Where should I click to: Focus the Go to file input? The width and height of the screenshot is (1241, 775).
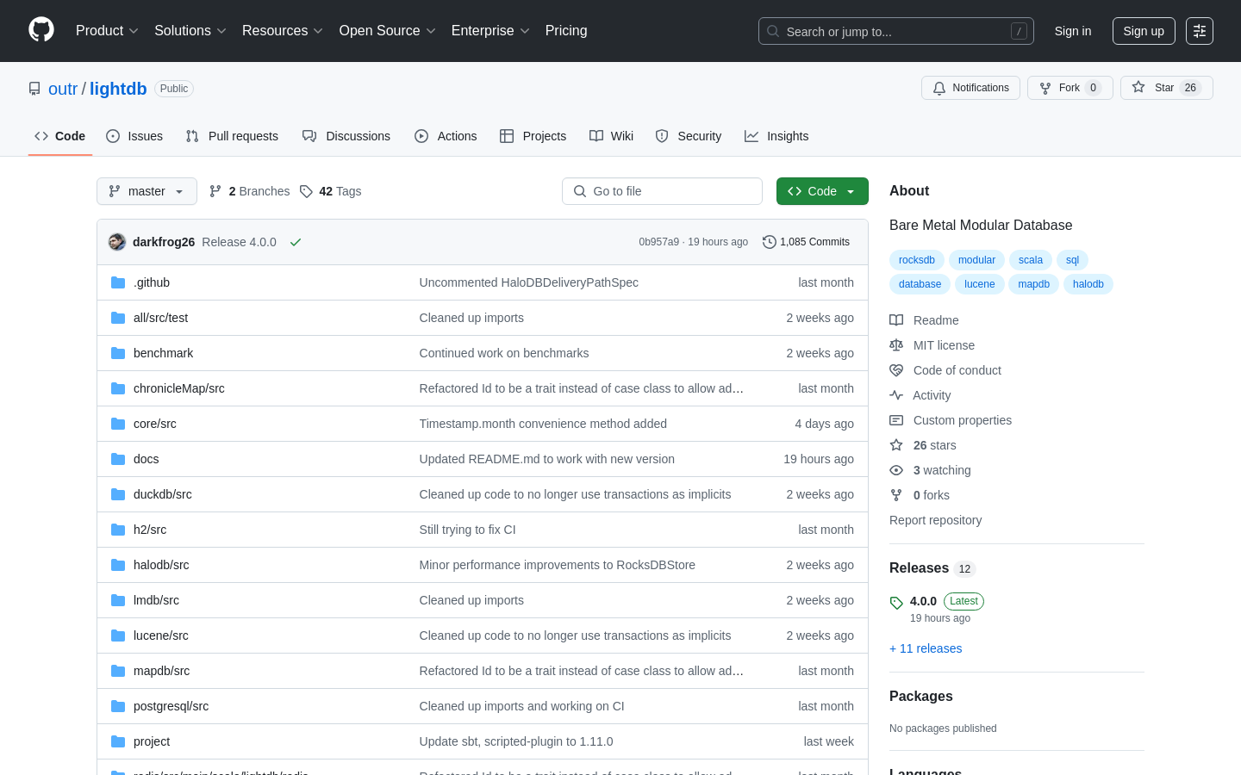click(662, 191)
